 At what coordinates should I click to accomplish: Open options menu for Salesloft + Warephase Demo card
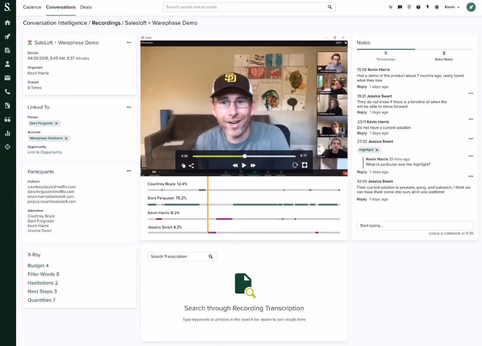click(x=129, y=43)
